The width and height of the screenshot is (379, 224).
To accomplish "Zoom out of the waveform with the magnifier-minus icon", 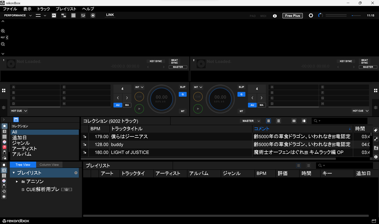I will click(x=3, y=44).
